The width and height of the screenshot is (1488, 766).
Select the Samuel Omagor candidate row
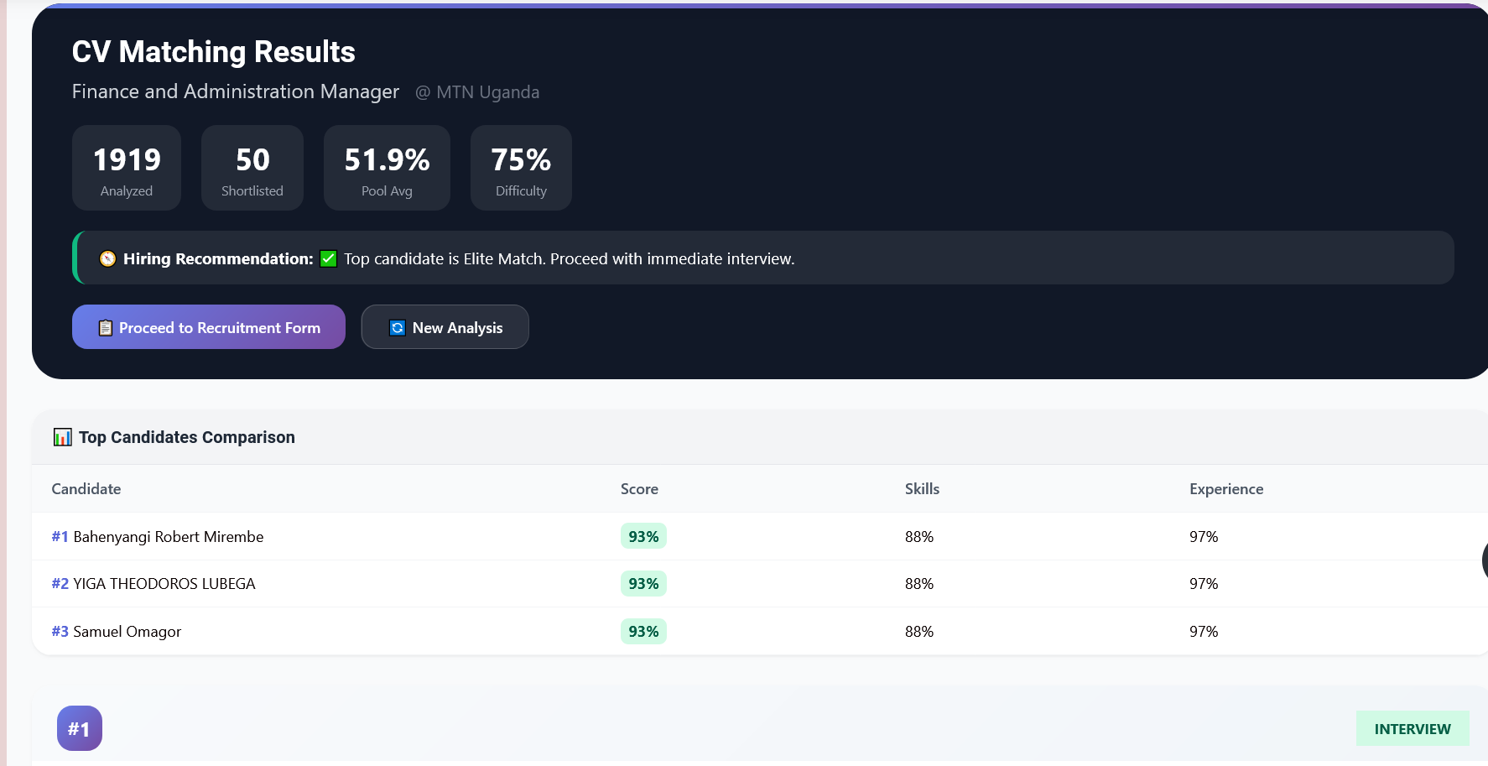(127, 632)
